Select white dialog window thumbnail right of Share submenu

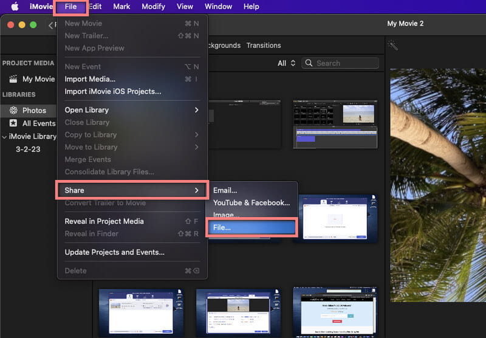338,218
